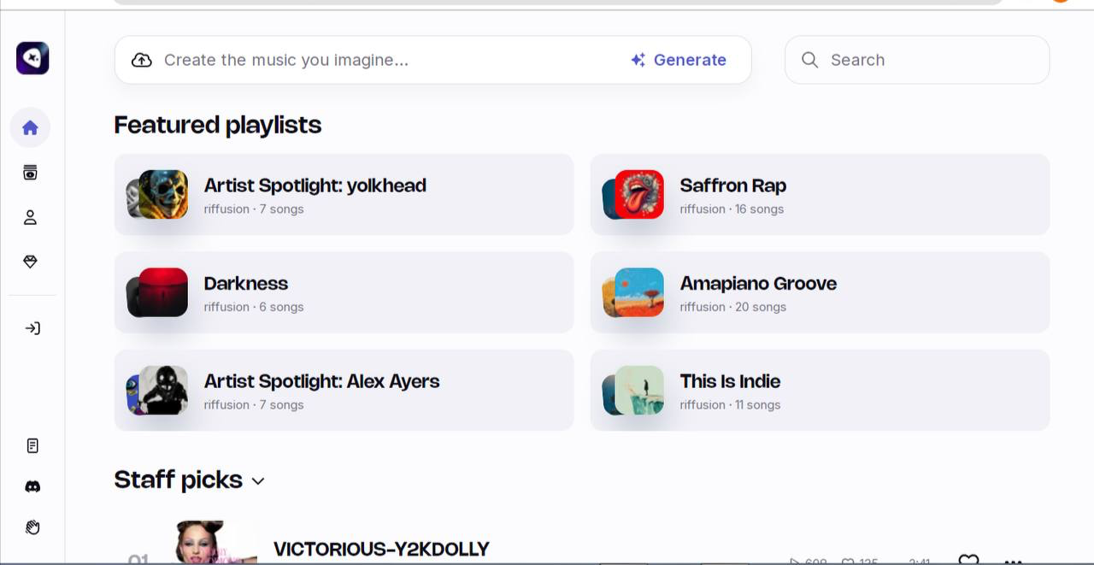Click the Search field
This screenshot has height=565, width=1094.
(x=927, y=60)
